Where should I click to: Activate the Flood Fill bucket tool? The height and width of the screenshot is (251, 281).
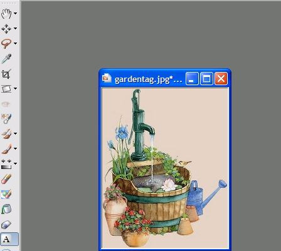click(6, 209)
